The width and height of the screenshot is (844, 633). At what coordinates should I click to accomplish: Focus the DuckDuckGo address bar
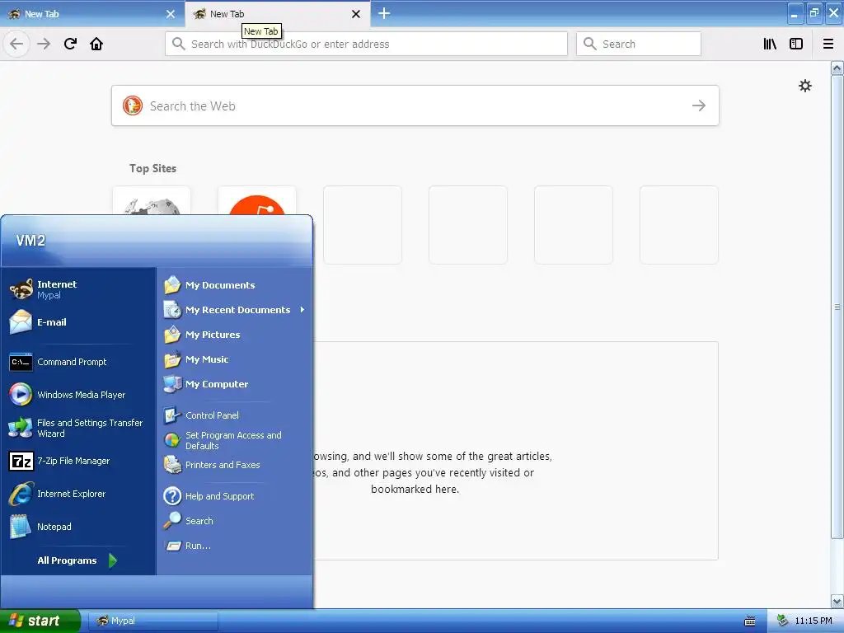[x=366, y=44]
